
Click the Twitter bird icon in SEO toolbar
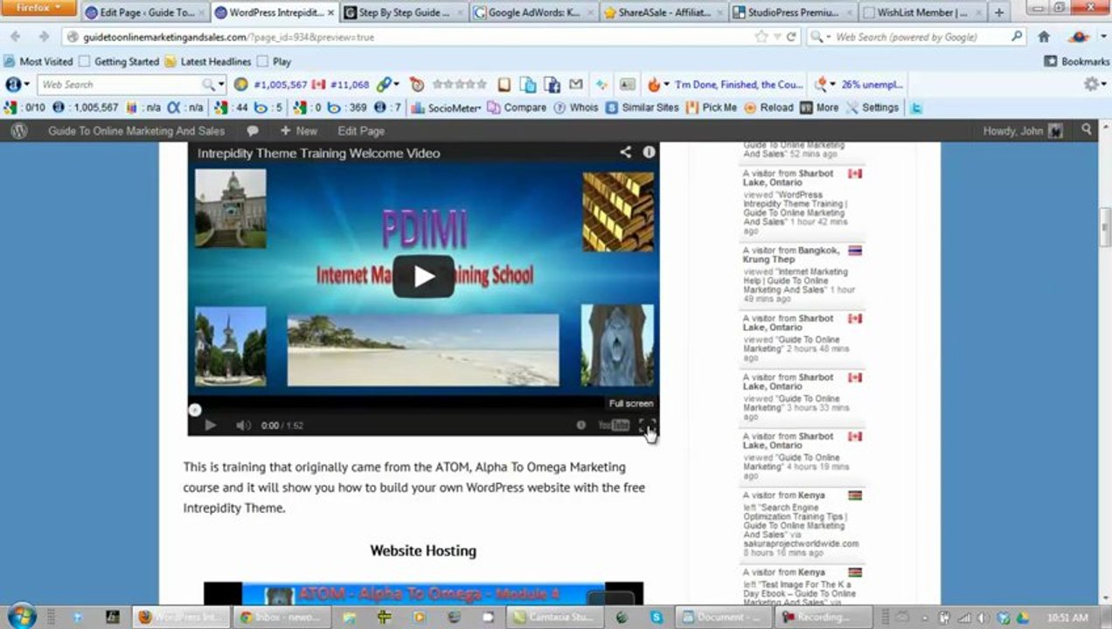[x=916, y=107]
